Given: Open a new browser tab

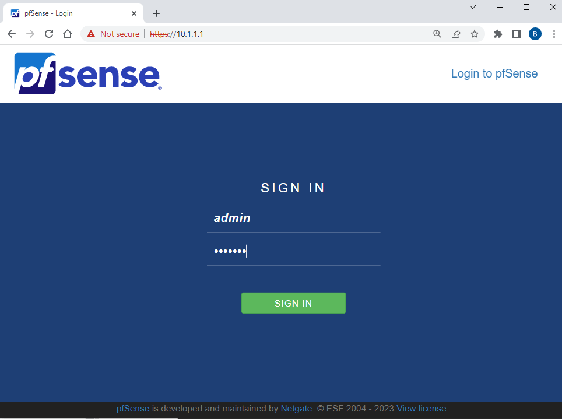Looking at the screenshot, I should (156, 13).
